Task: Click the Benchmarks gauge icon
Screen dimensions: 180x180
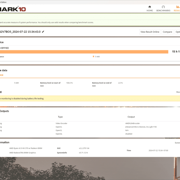Action: (163, 7)
